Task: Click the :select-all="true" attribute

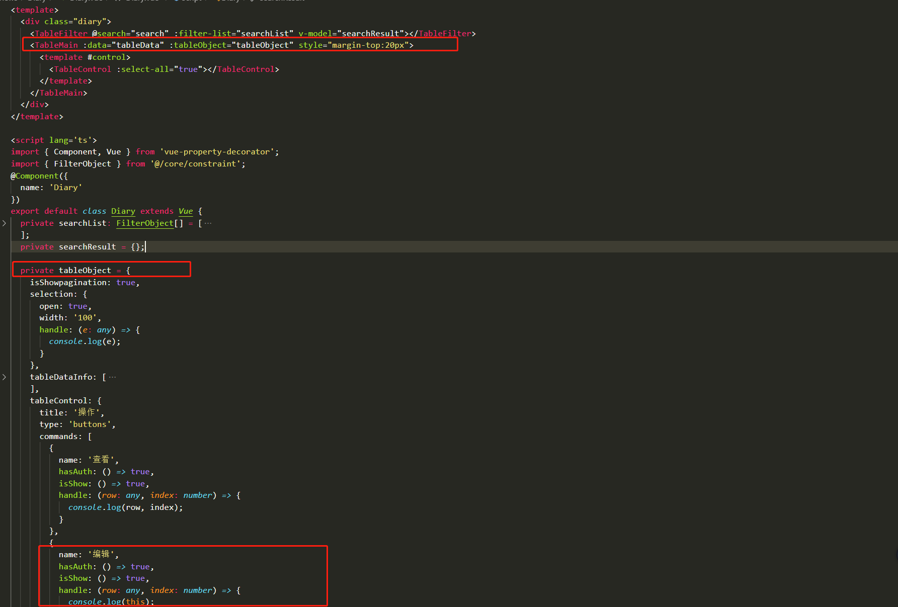Action: (159, 69)
